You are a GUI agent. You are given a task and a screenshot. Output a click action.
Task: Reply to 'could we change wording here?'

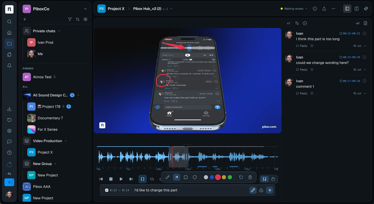point(302,70)
